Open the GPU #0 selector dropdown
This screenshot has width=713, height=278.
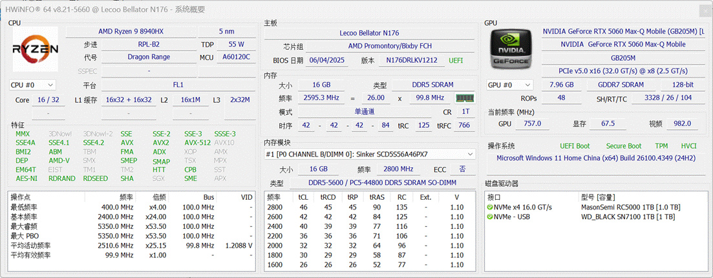tap(510, 85)
